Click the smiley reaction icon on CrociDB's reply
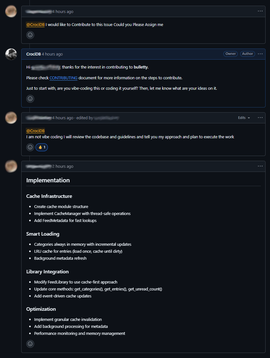270x358 pixels. pos(30,99)
